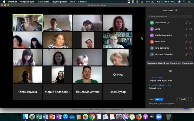Open Notification Center list icon
Screen dimensions: 194x121
coord(189,2)
